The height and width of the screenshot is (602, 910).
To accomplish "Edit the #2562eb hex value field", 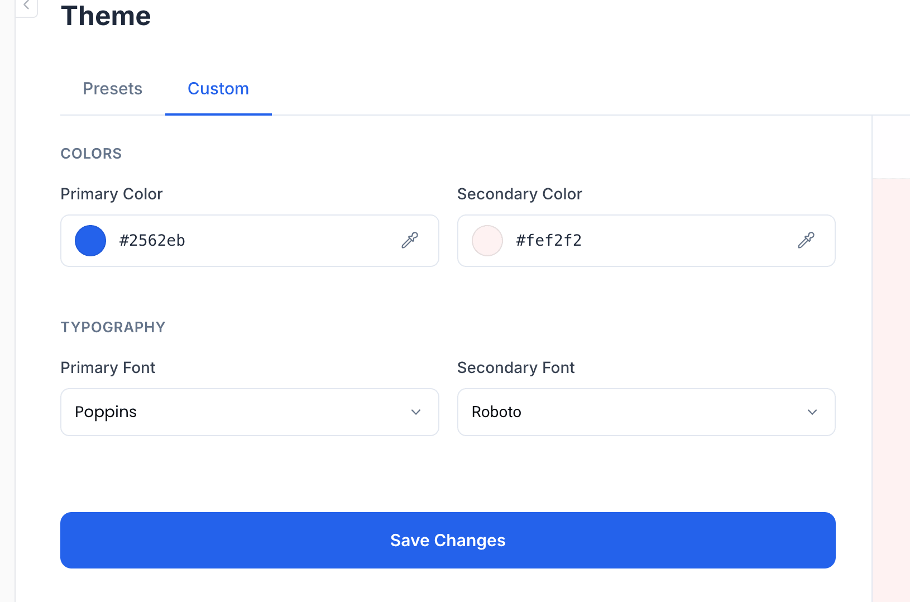I will click(x=152, y=240).
